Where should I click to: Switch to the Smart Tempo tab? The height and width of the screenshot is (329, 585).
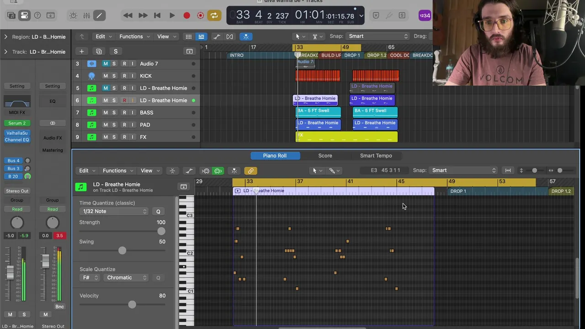[x=376, y=156]
